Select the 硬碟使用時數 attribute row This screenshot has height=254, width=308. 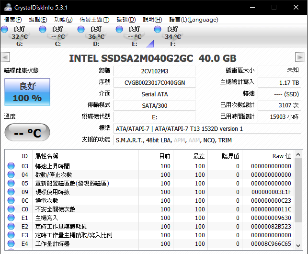149,192
